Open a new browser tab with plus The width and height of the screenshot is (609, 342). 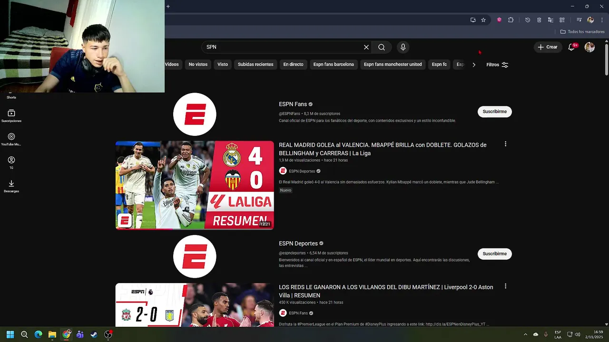[x=168, y=6]
